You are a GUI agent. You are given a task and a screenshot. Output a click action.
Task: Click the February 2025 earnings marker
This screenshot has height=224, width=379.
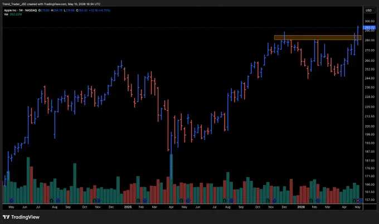138,201
